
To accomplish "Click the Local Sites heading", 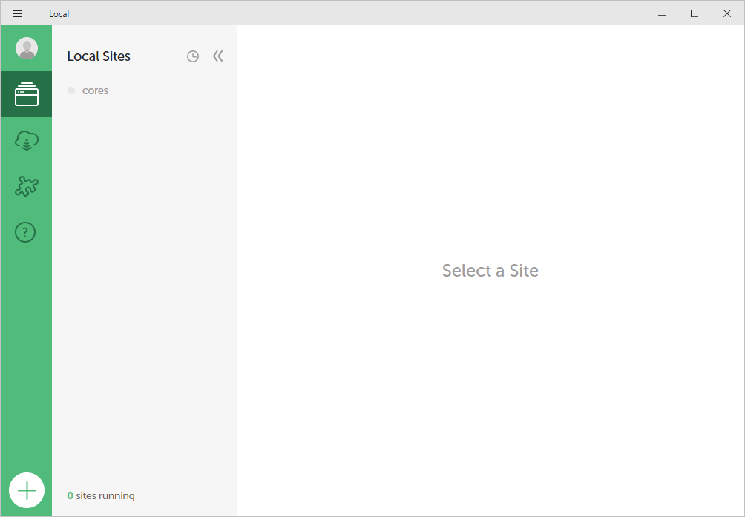I will click(x=99, y=56).
